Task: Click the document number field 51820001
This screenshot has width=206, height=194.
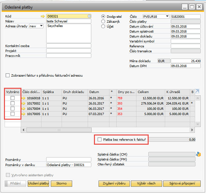Action: [x=186, y=16]
